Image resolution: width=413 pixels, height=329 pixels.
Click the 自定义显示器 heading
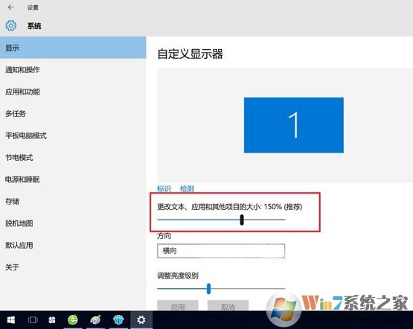tap(191, 54)
